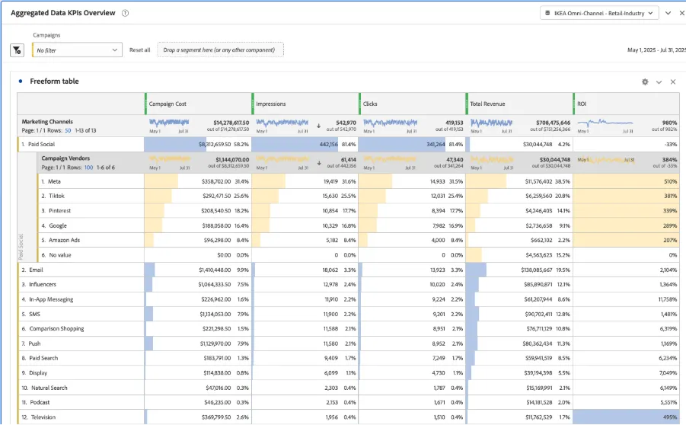This screenshot has height=425, width=686.
Task: Select the Campaign Cost column header
Action: 198,104
